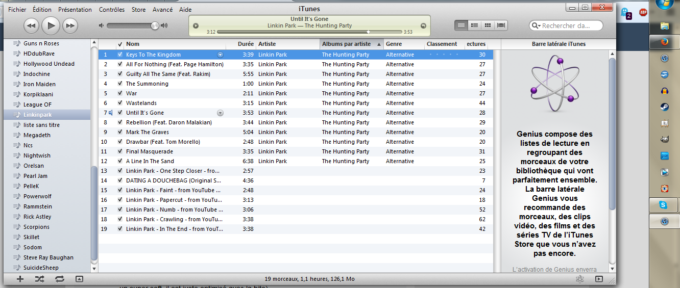Toggle the header check-all column
Image resolution: width=680 pixels, height=288 pixels.
point(120,44)
